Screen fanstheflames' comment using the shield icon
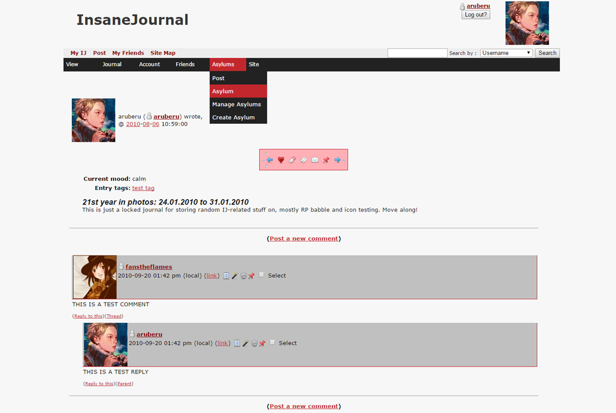 [x=244, y=275]
